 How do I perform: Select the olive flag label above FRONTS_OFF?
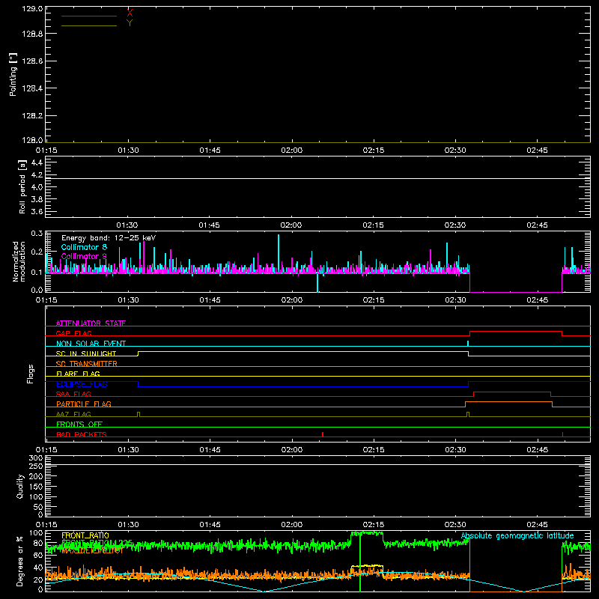coord(73,414)
